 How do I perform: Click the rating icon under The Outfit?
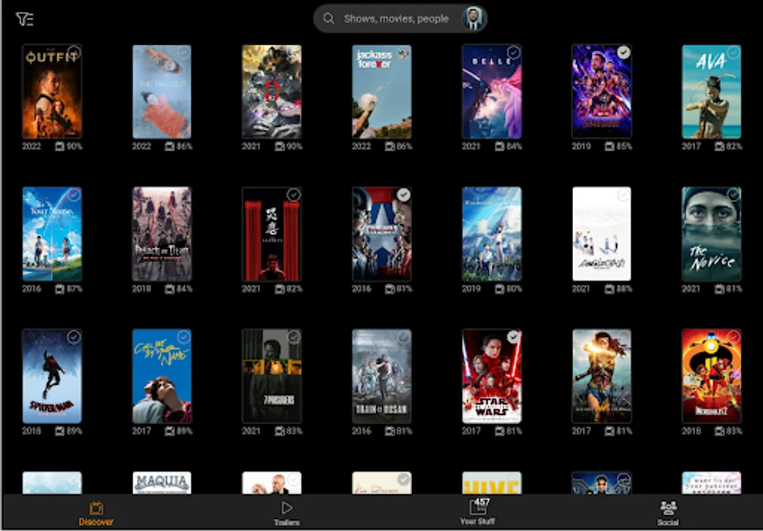60,146
